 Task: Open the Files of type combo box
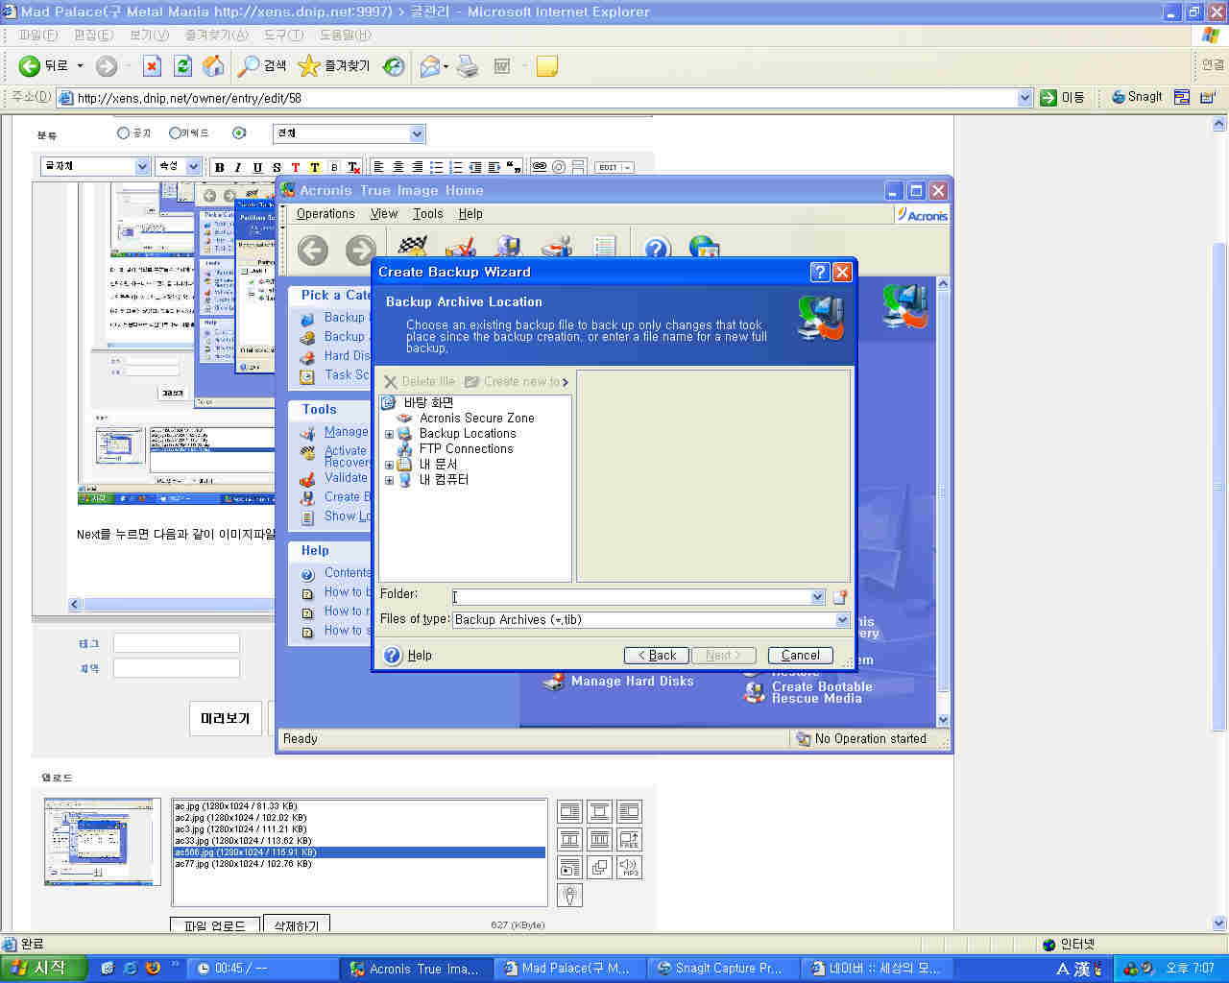point(651,620)
